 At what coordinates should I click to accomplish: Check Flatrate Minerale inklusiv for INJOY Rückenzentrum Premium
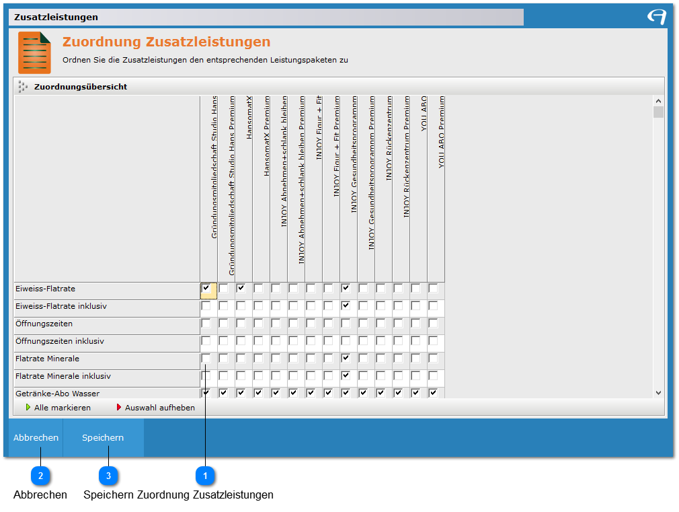398,375
